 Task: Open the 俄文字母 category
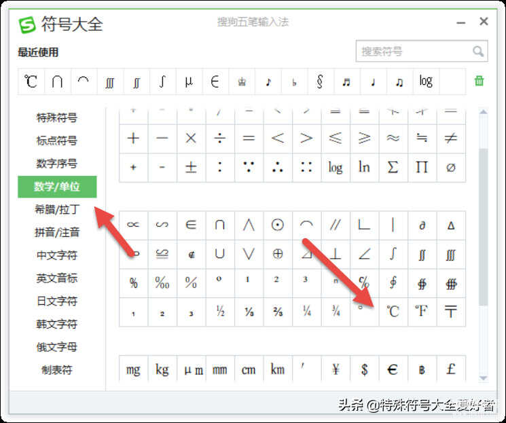pyautogui.click(x=57, y=347)
